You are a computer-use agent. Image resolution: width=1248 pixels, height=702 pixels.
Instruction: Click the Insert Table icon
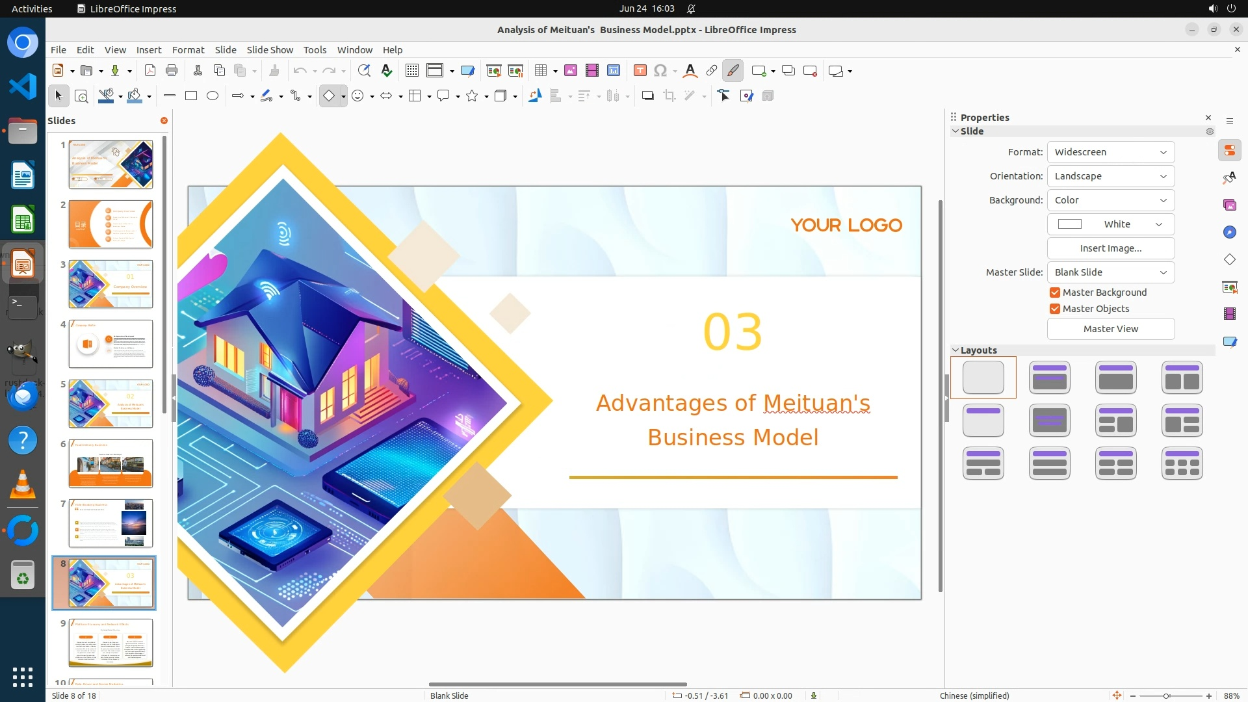540,71
